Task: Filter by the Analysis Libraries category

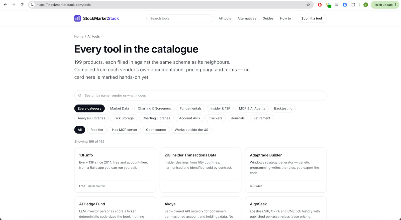Action: 91,118
